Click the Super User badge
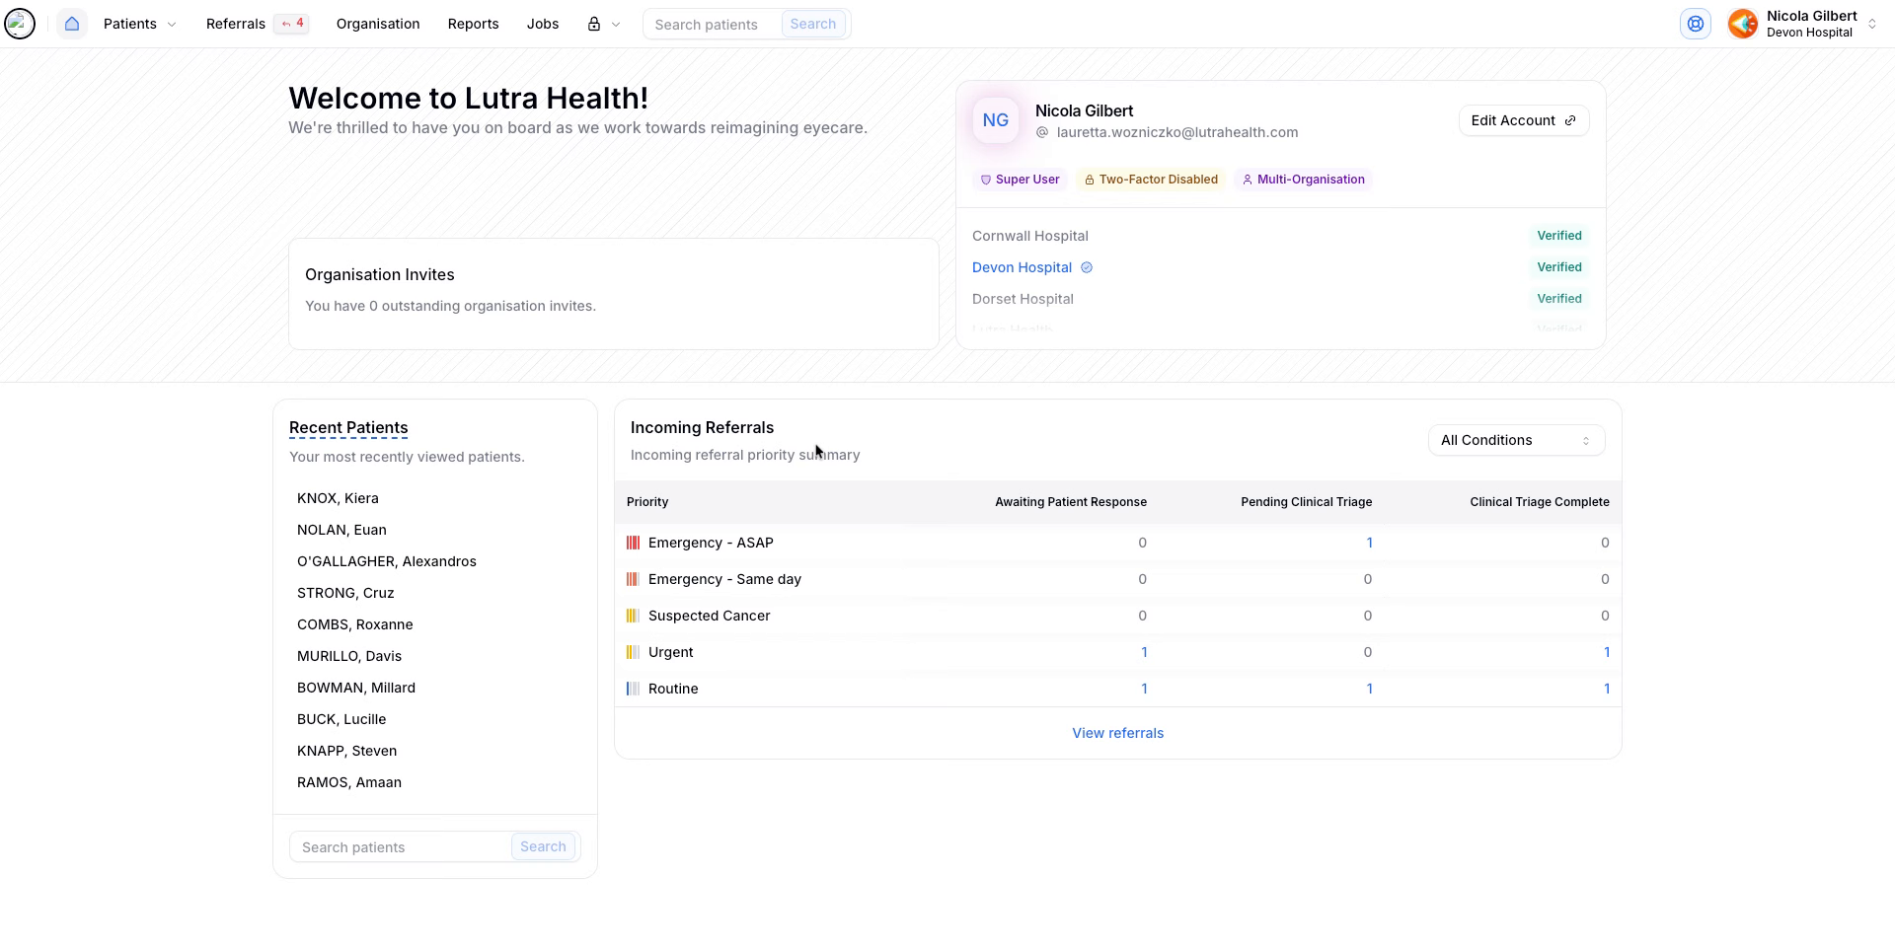 1020,180
